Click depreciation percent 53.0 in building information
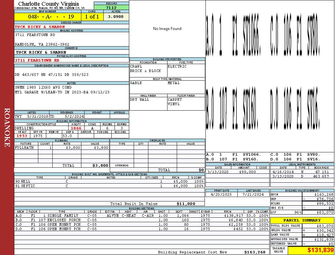The image size is (335, 255). click(67, 136)
